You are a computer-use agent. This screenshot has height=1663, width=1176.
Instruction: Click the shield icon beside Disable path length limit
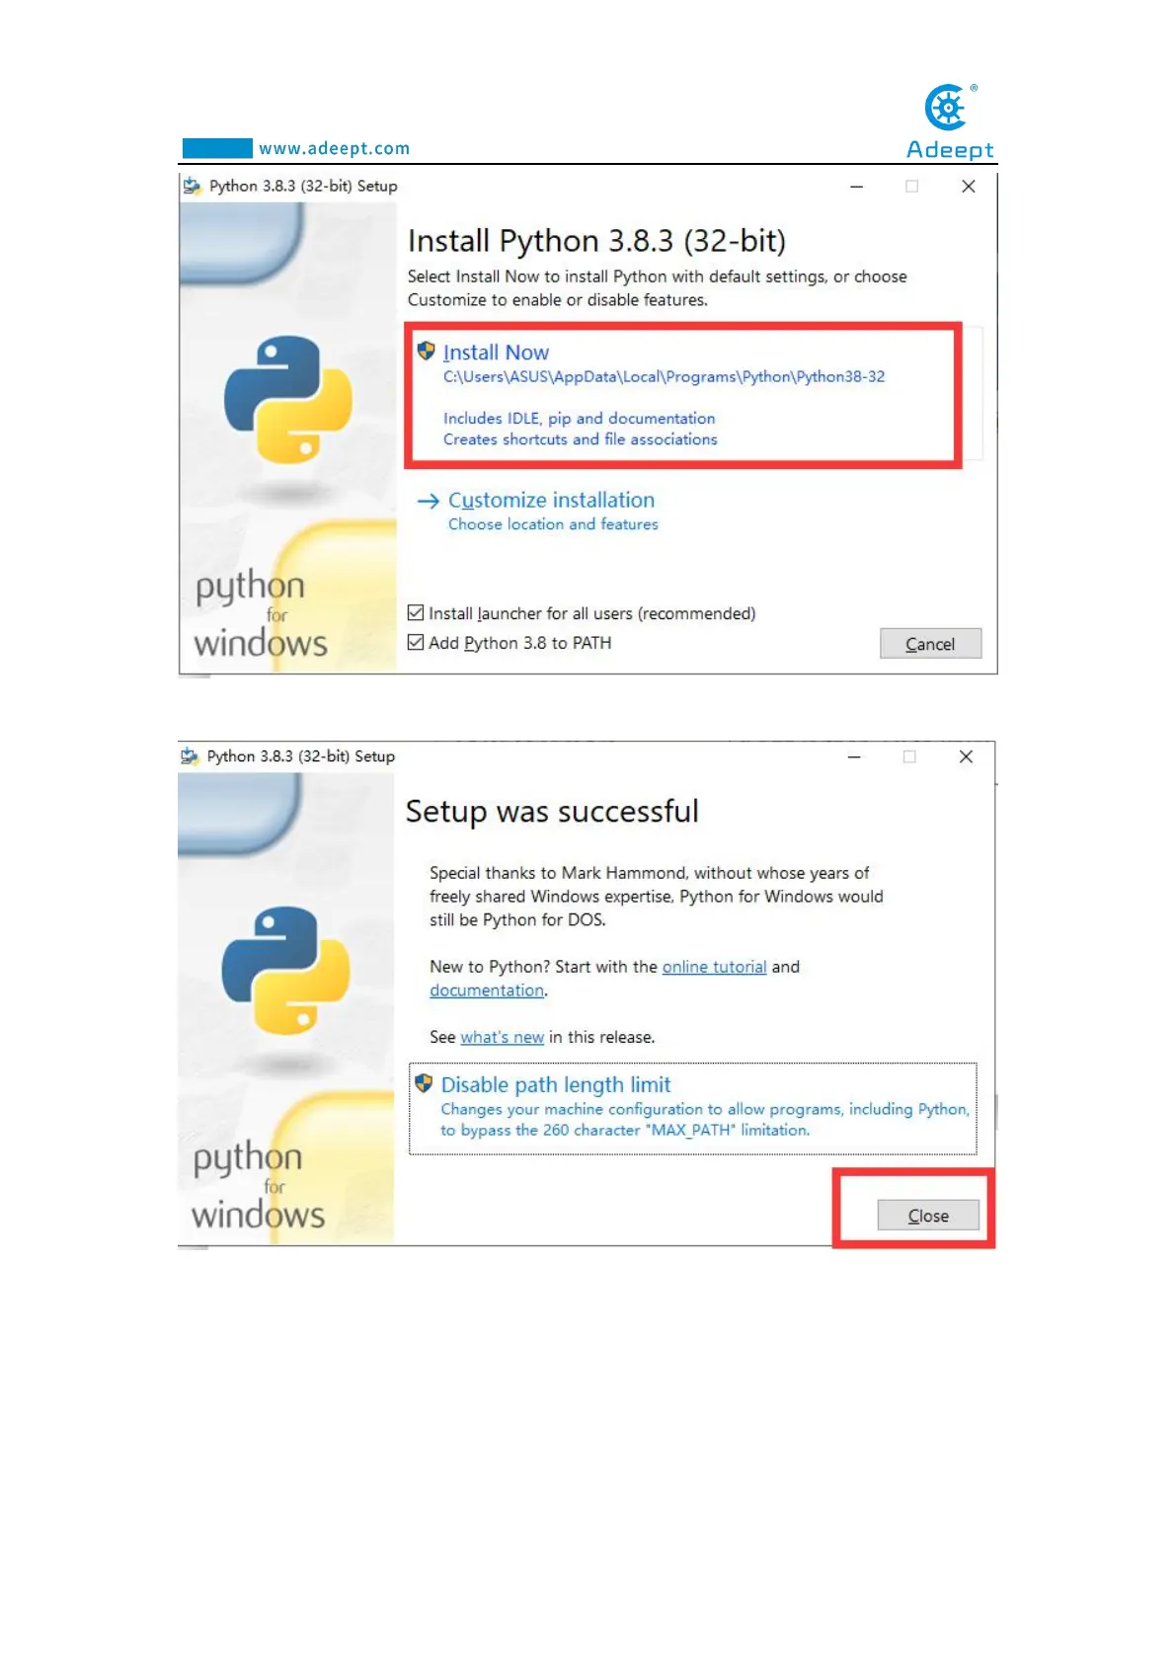click(424, 1083)
